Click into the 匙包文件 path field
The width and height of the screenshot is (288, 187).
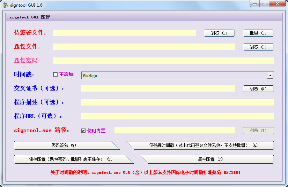point(144,47)
